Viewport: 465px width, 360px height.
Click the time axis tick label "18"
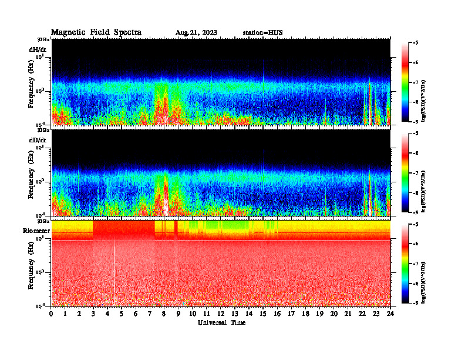[x=305, y=314]
